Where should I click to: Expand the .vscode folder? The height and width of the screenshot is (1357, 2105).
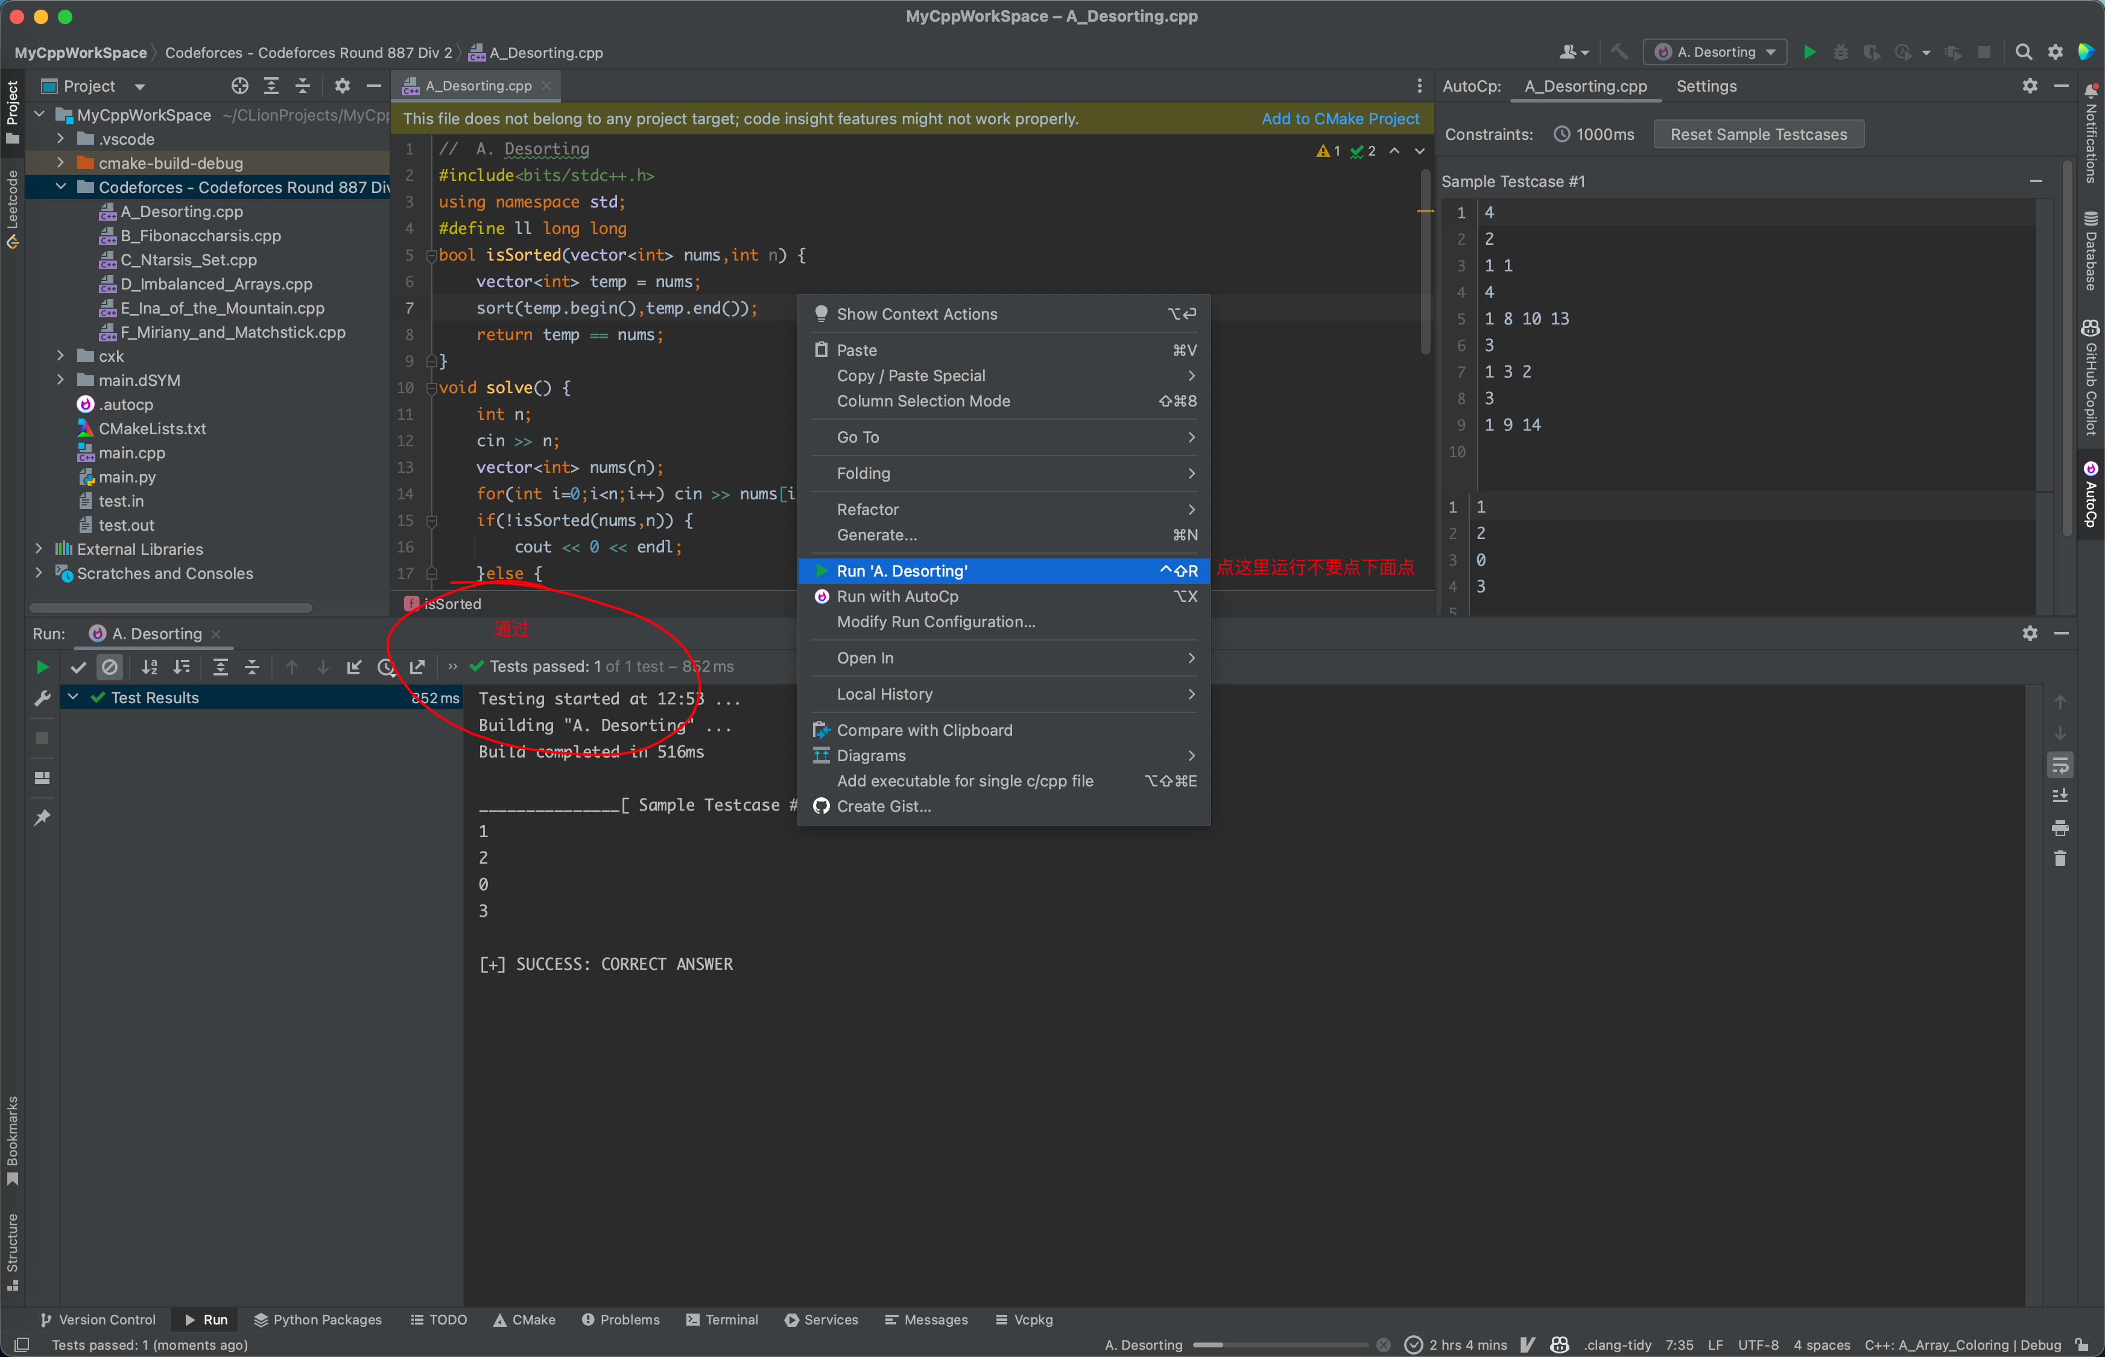pyautogui.click(x=60, y=138)
